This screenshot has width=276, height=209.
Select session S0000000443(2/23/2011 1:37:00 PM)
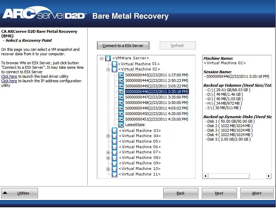(x=157, y=75)
